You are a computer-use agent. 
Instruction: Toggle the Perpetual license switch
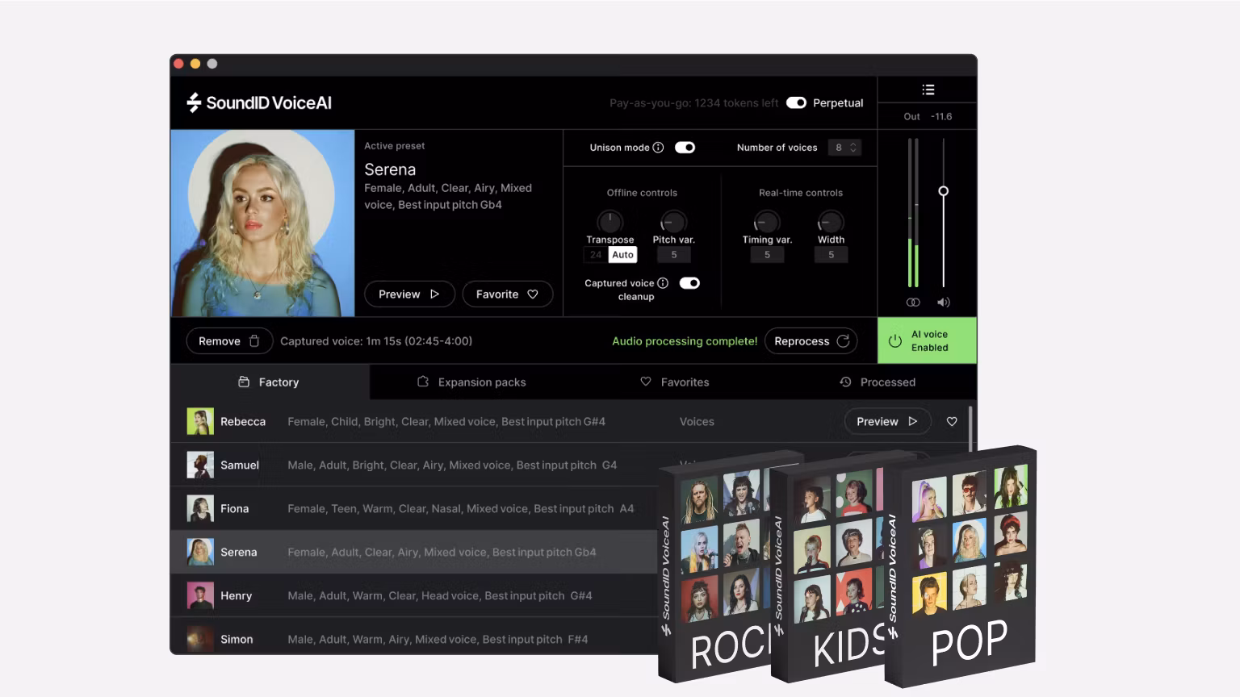point(796,102)
